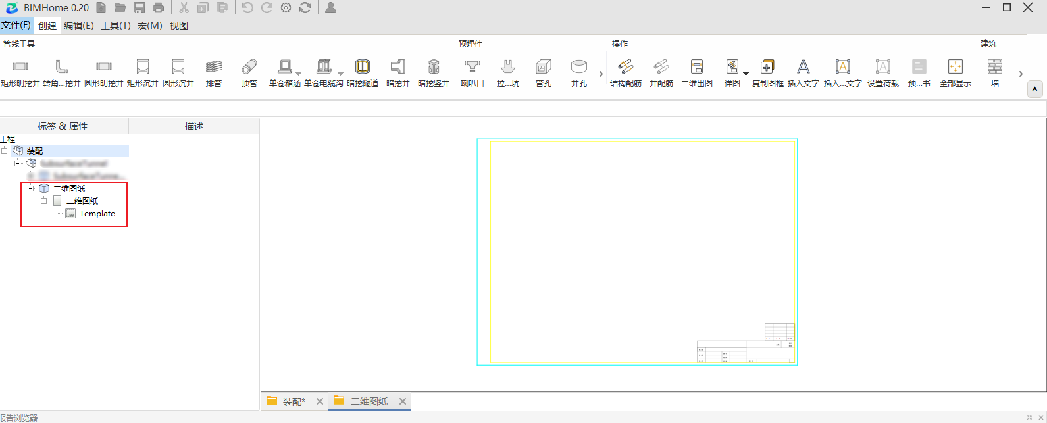1047x423 pixels.
Task: Open the 单仓箱涵 dropdown arrow
Action: 299,74
